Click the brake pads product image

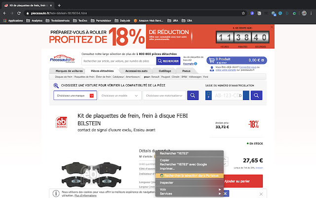coord(91,174)
